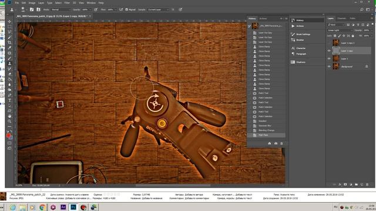Open History from collapsed panel dock
The width and height of the screenshot is (376, 211).
pyautogui.click(x=307, y=21)
